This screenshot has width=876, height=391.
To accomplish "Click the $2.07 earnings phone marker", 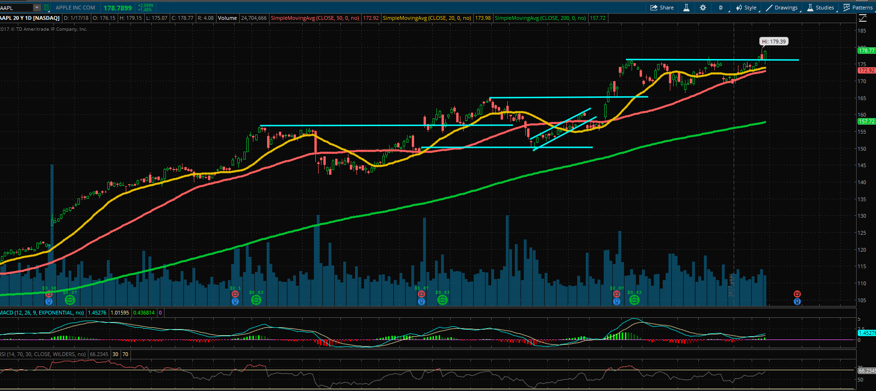I will tap(616, 294).
